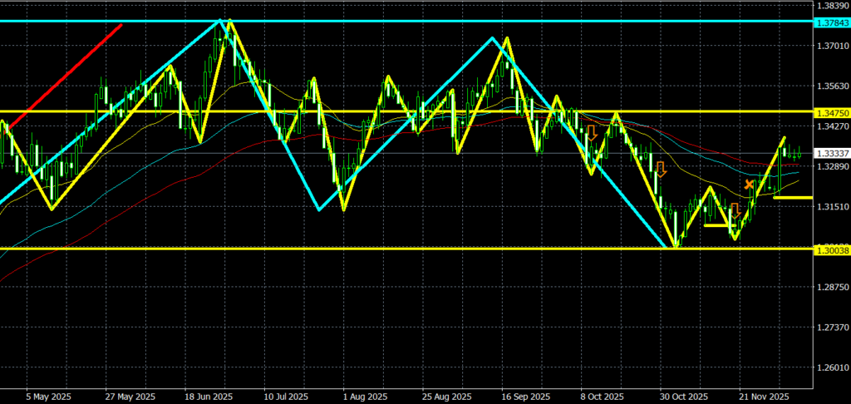The width and height of the screenshot is (851, 404).
Task: Click the cyan 1.37843 price label
Action: (x=831, y=21)
